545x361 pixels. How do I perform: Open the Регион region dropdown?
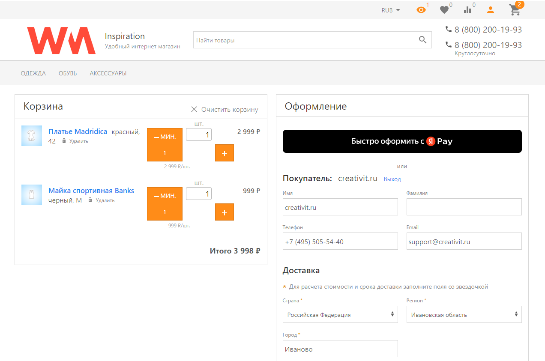(x=464, y=315)
